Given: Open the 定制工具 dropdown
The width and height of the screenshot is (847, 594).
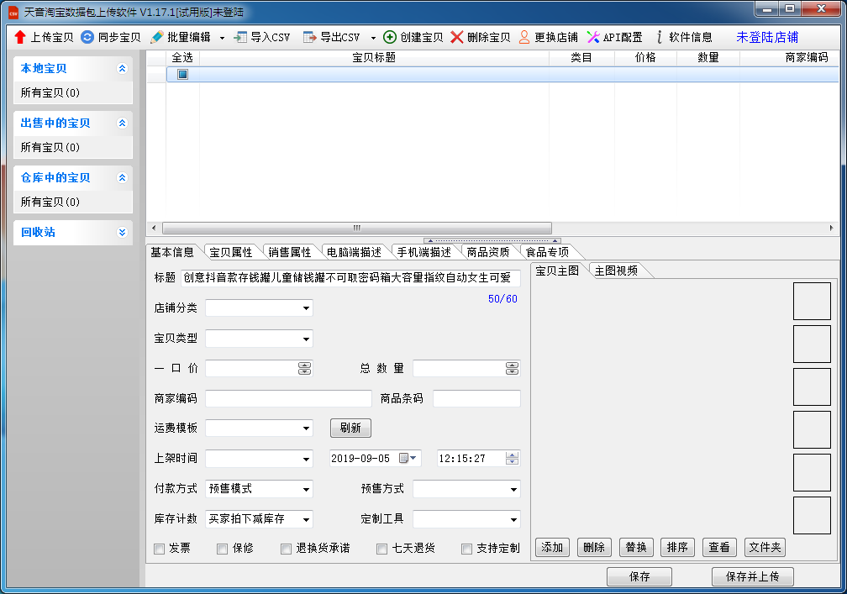Looking at the screenshot, I should coord(513,519).
